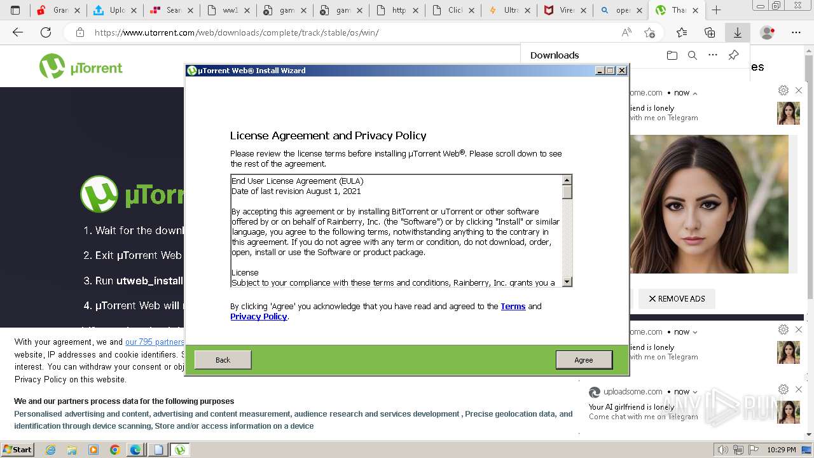Switch to Microsoft Edge taskbar button
This screenshot has width=814, height=458.
coord(135,450)
